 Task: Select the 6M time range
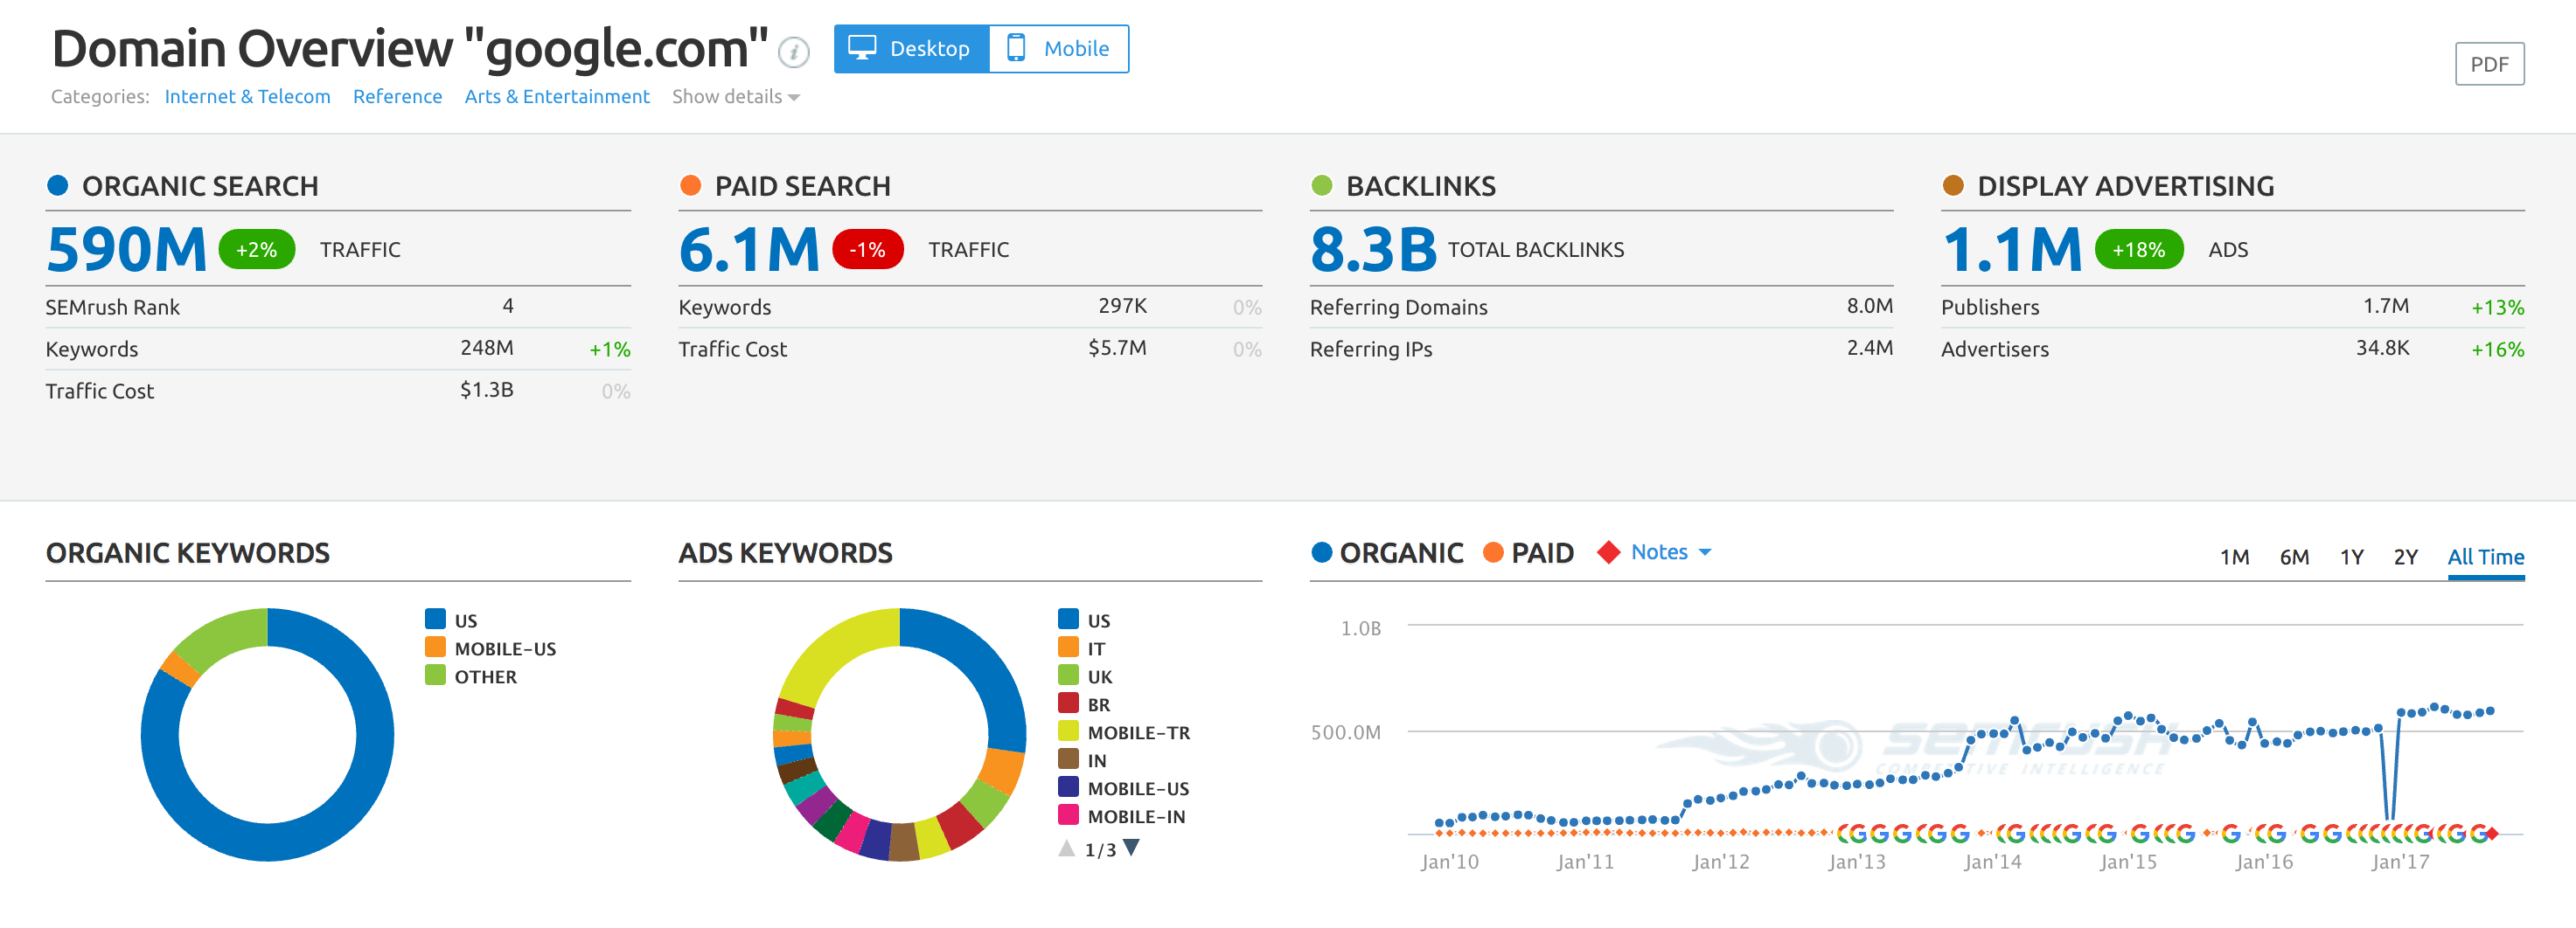(2294, 557)
